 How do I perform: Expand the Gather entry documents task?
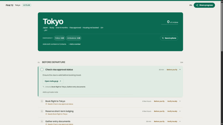(x=180, y=121)
